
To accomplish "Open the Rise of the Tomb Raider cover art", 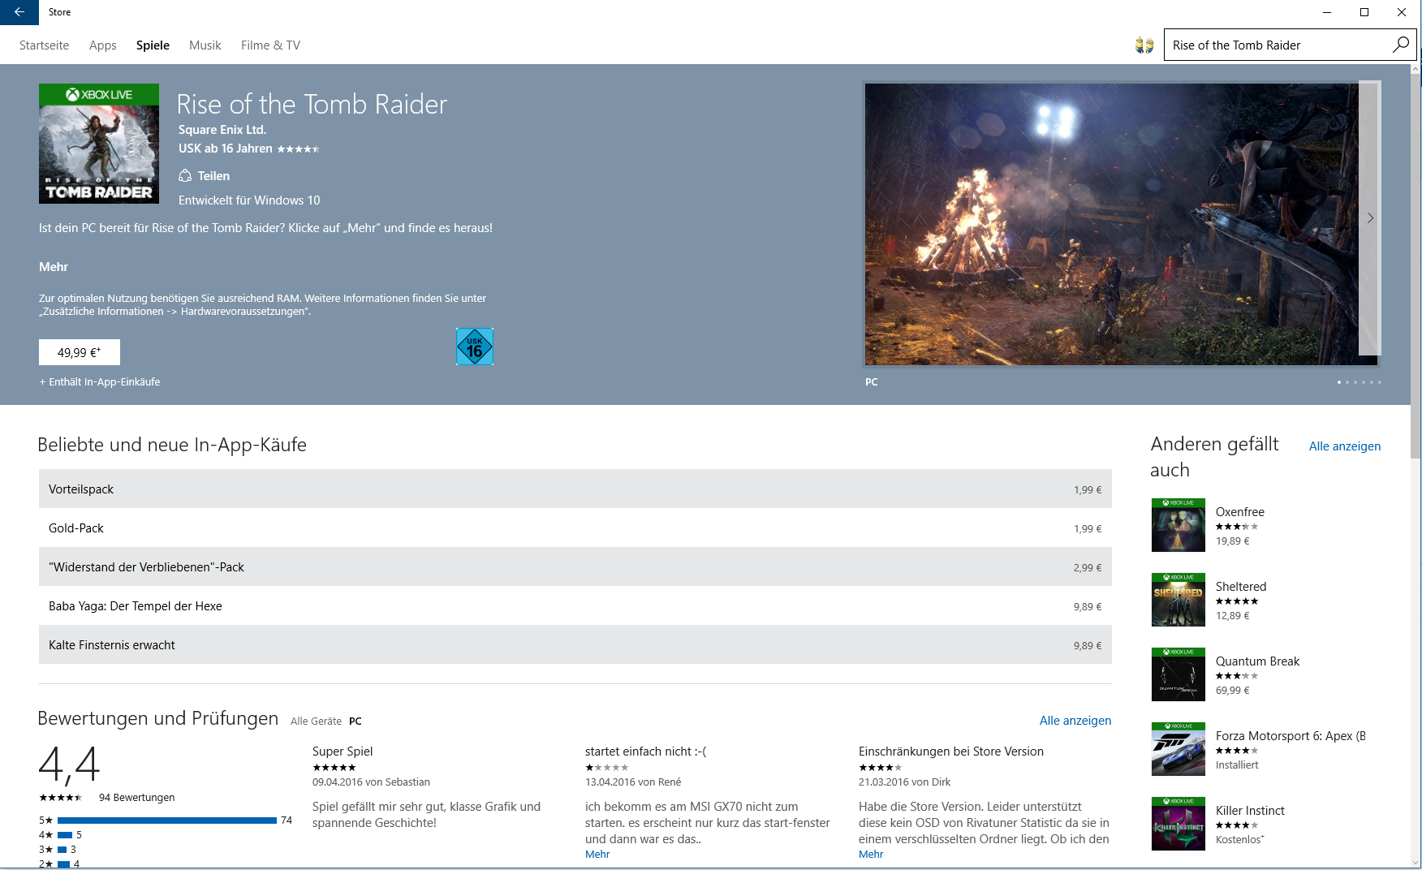I will click(99, 144).
